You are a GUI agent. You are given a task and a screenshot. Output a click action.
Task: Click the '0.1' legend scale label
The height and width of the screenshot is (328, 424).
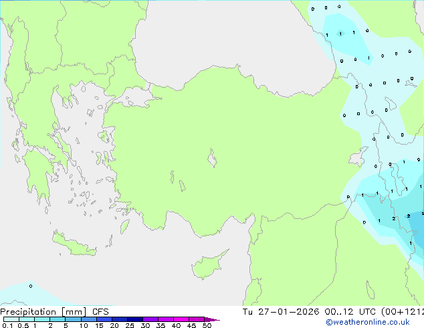click(x=7, y=325)
